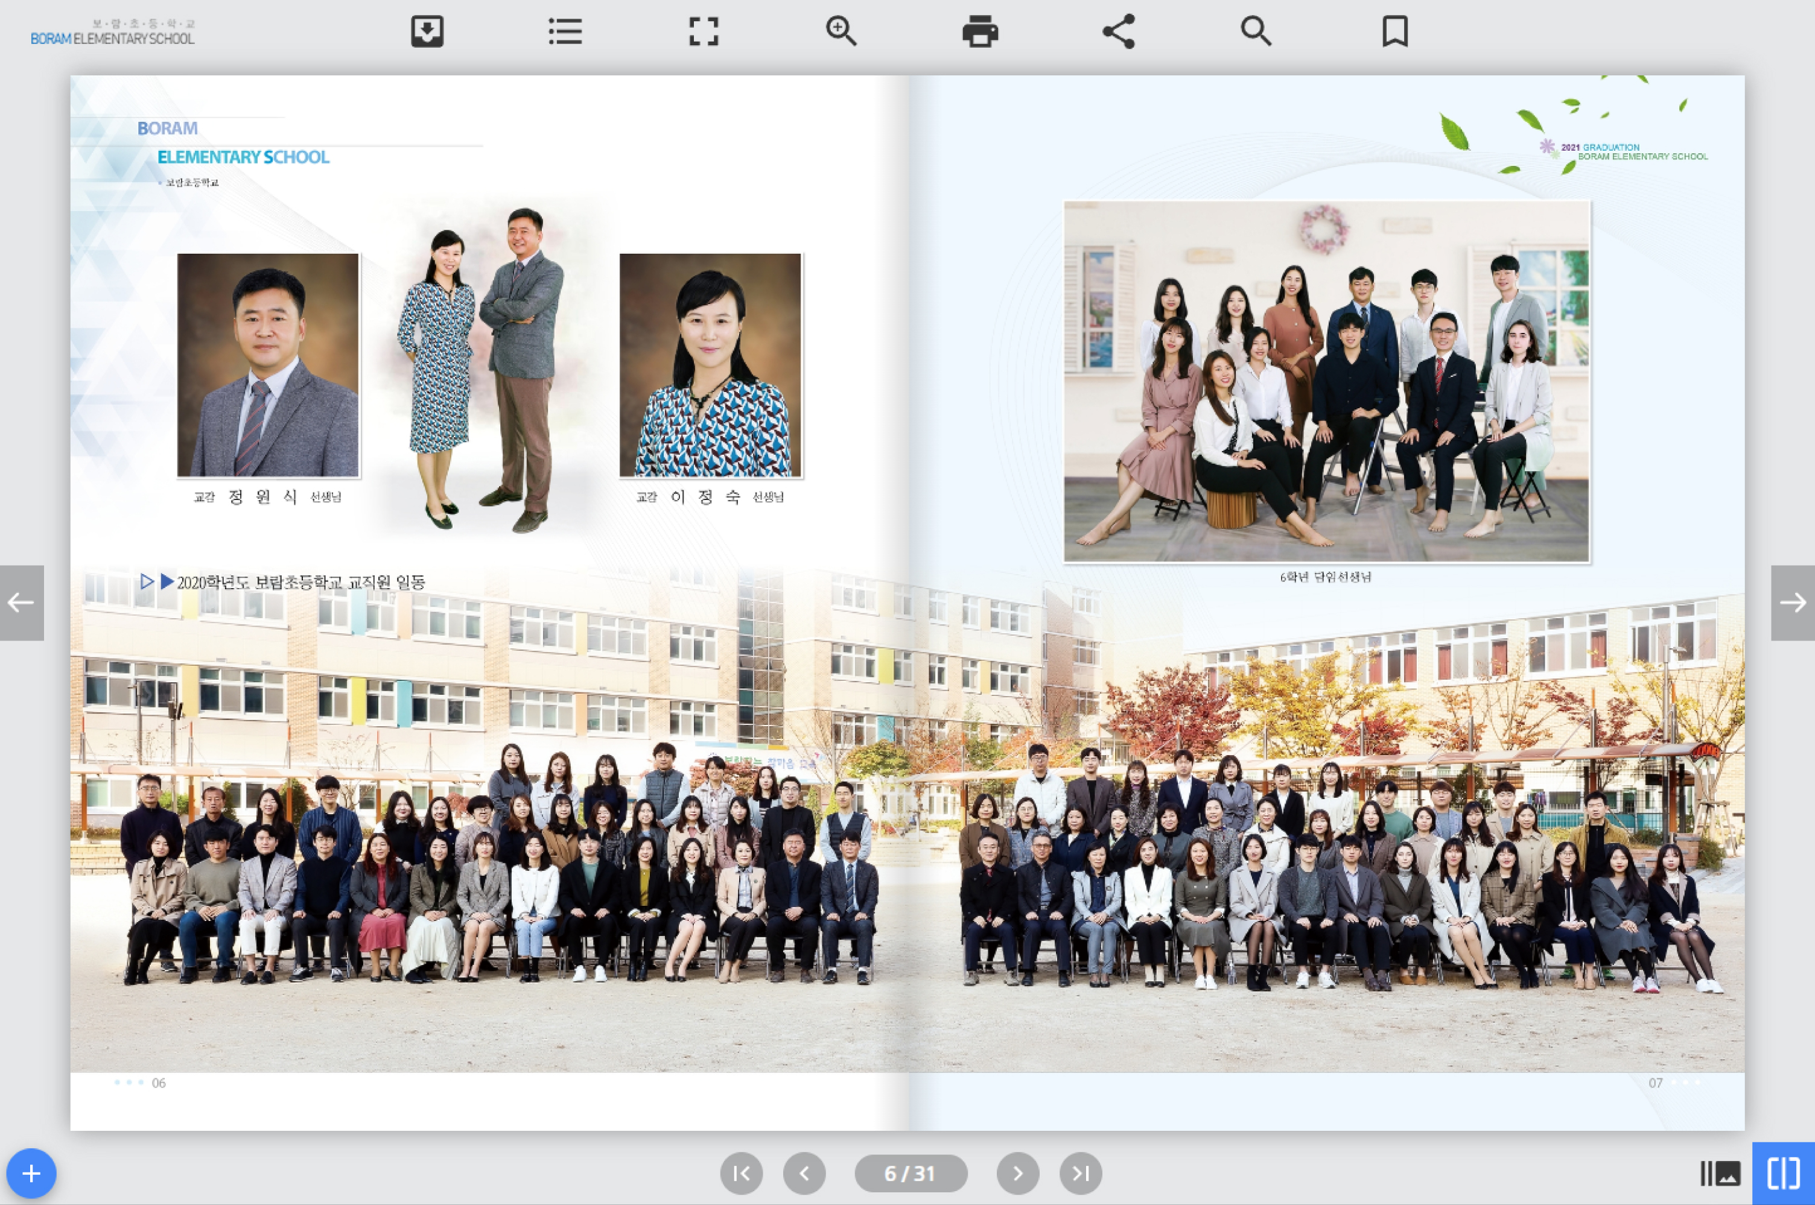1815x1205 pixels.
Task: Click the page number 06 label
Action: point(158,1083)
